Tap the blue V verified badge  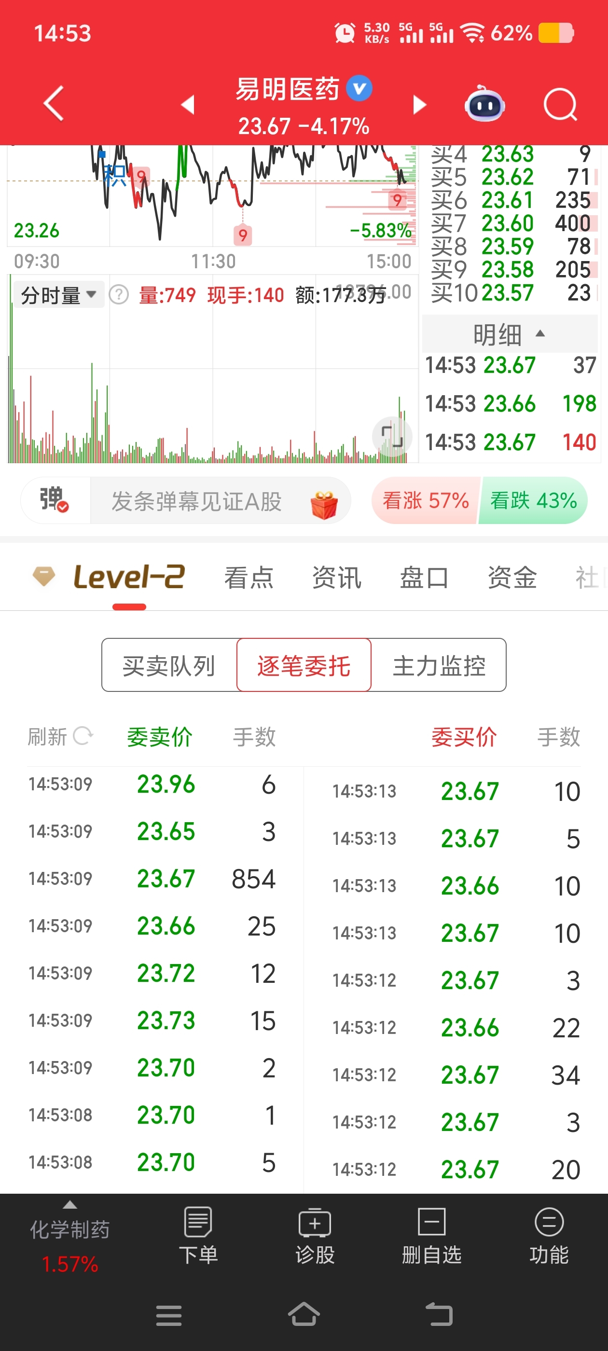click(x=359, y=88)
